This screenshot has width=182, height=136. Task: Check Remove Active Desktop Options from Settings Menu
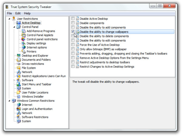73,58
